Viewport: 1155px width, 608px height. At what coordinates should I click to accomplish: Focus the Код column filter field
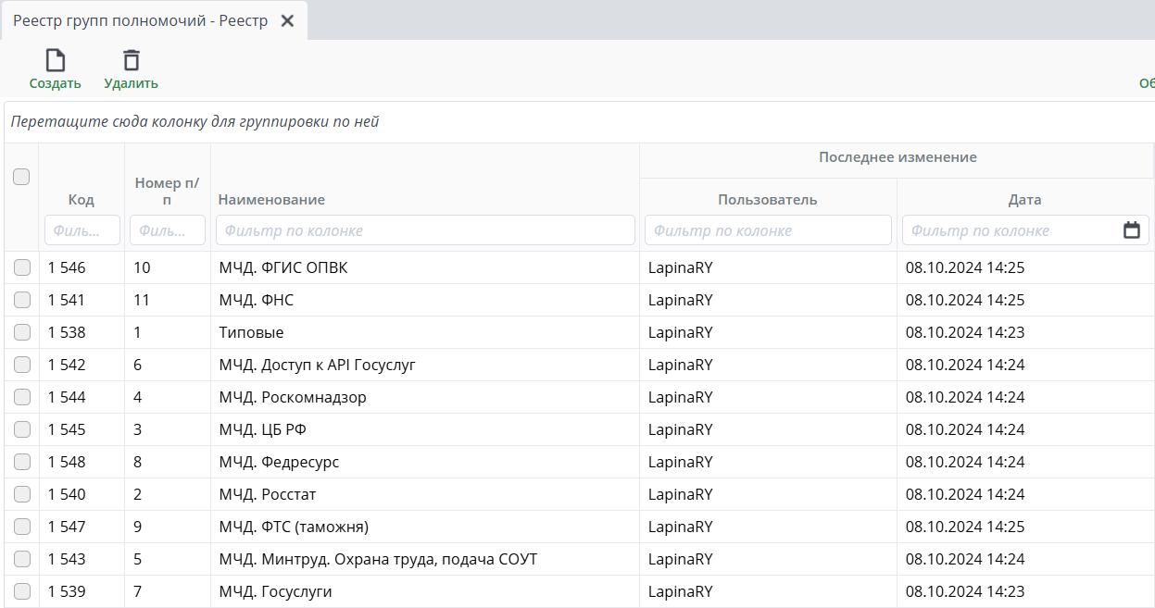click(x=82, y=230)
